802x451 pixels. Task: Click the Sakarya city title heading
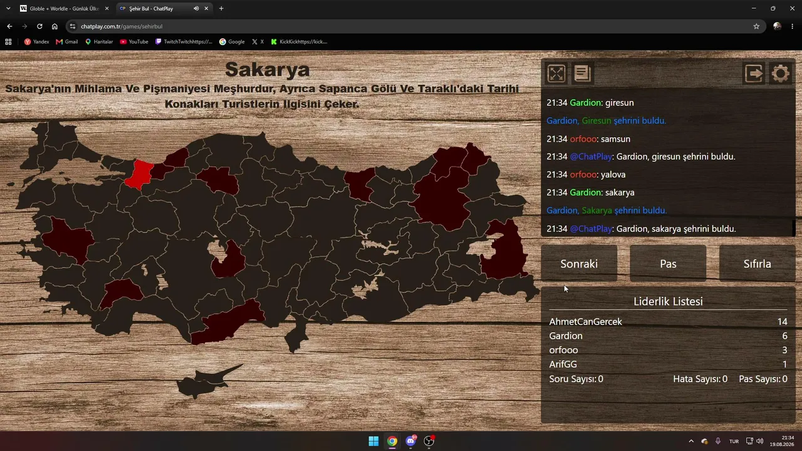pyautogui.click(x=268, y=70)
